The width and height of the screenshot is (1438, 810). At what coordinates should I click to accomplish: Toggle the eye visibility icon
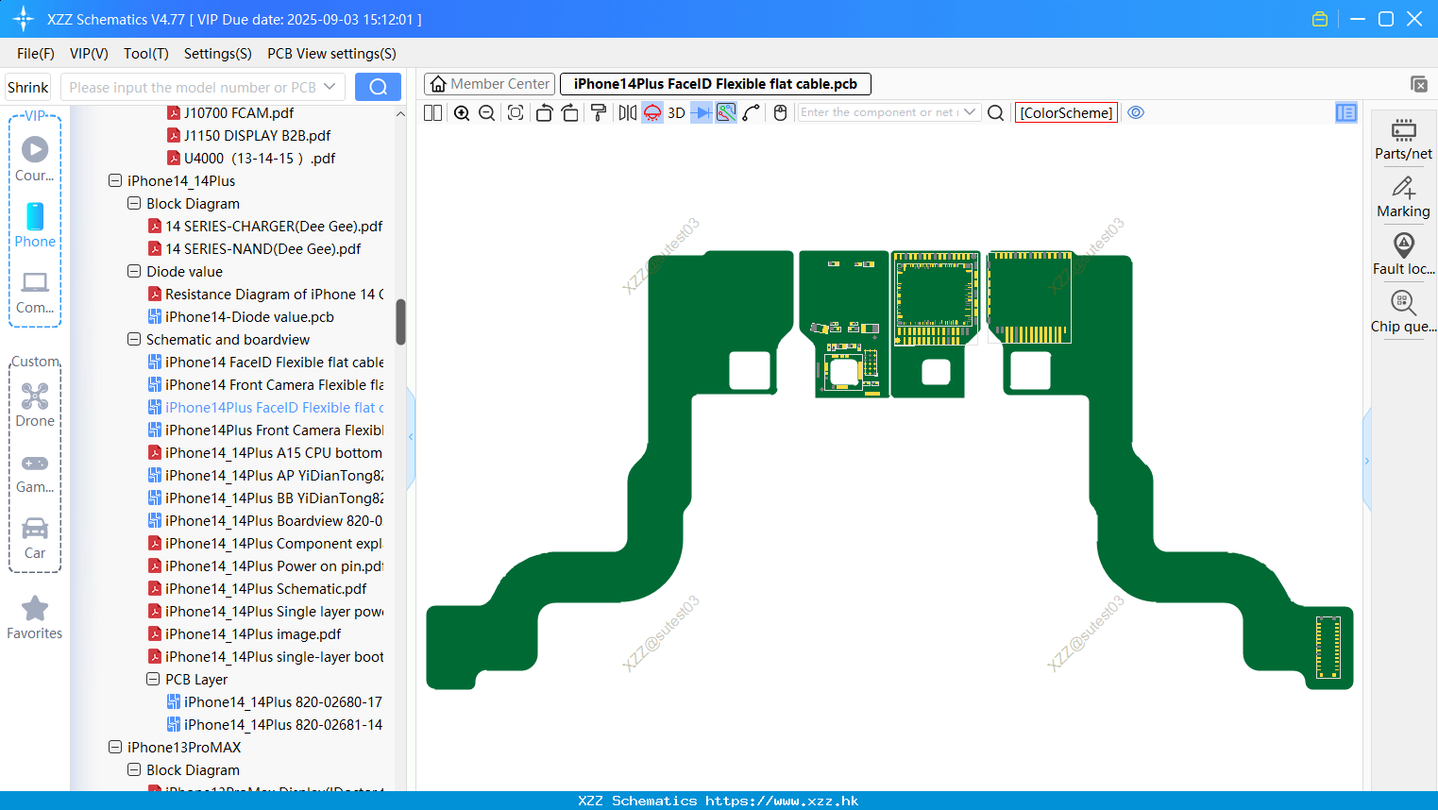pyautogui.click(x=1136, y=112)
